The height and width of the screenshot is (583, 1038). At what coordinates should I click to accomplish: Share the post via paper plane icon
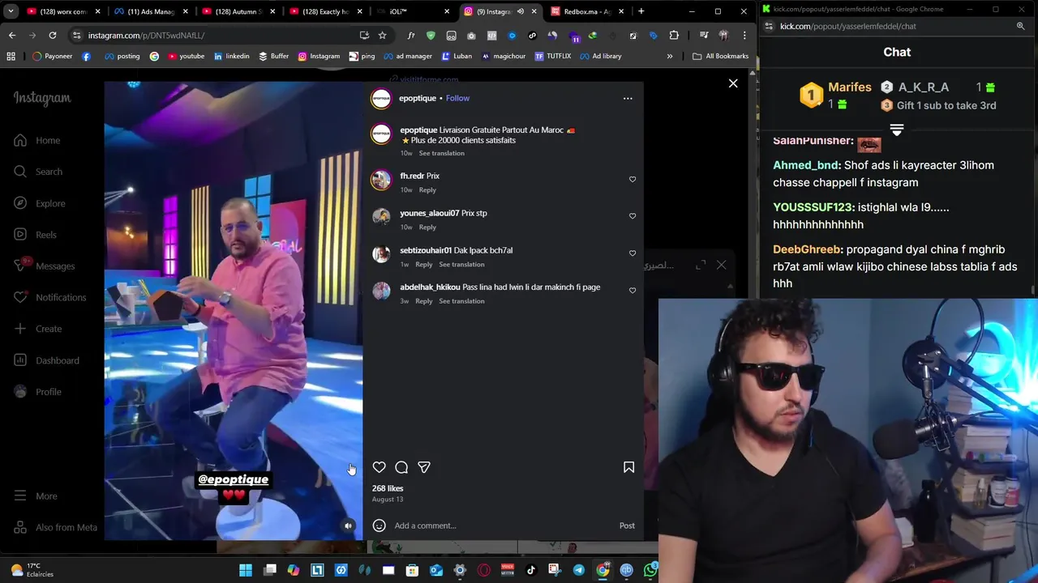423,467
